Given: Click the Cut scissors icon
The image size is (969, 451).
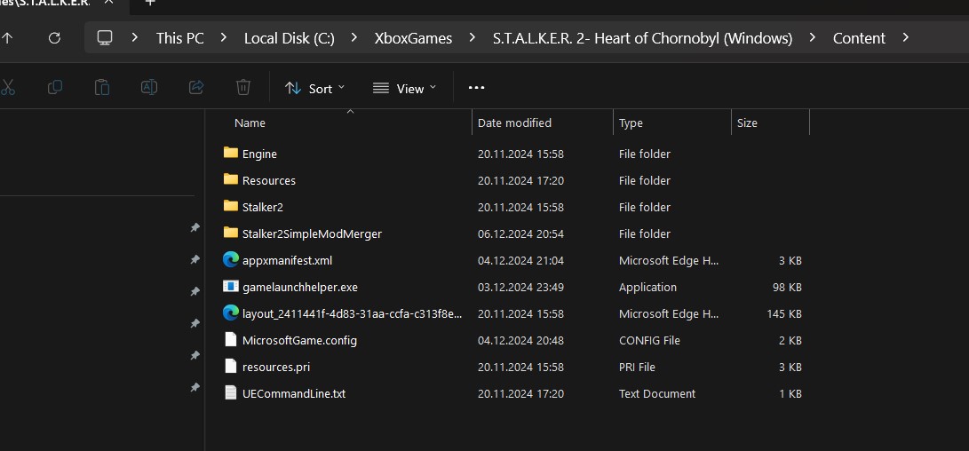Looking at the screenshot, I should pyautogui.click(x=7, y=88).
